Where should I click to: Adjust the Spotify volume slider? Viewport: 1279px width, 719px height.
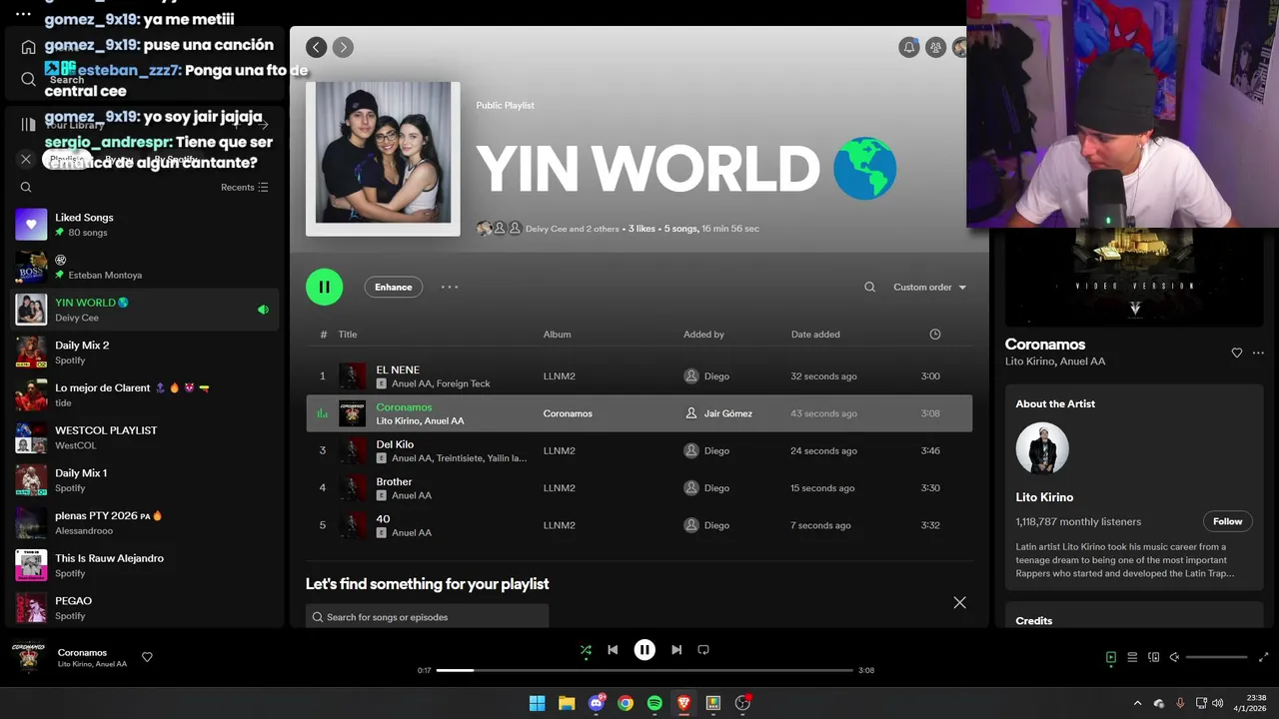pos(1216,657)
